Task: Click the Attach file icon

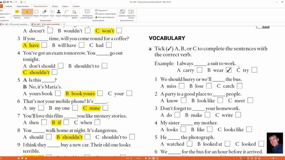Action: click(74, 12)
